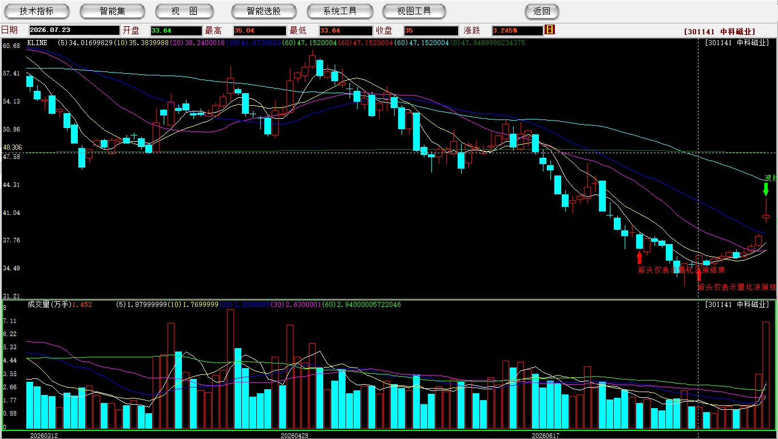Click the 41.04 price axis label
This screenshot has height=439, width=778.
click(x=11, y=213)
